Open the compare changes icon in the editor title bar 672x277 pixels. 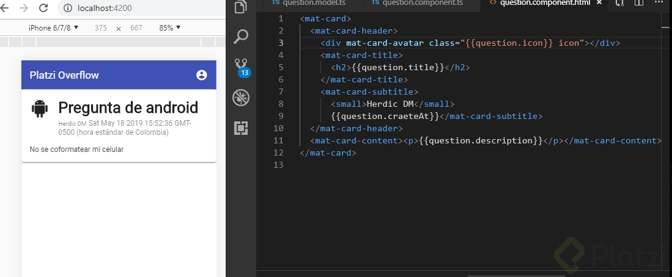pyautogui.click(x=619, y=2)
